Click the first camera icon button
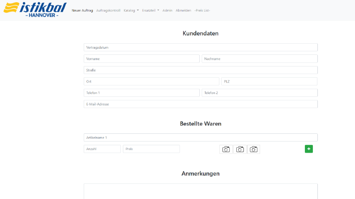The width and height of the screenshot is (355, 199). pos(226,149)
